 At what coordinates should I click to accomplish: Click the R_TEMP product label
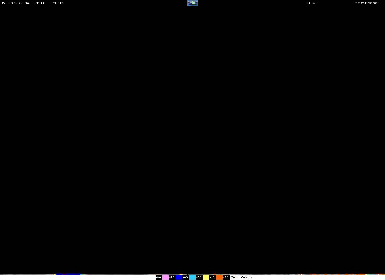tap(311, 3)
